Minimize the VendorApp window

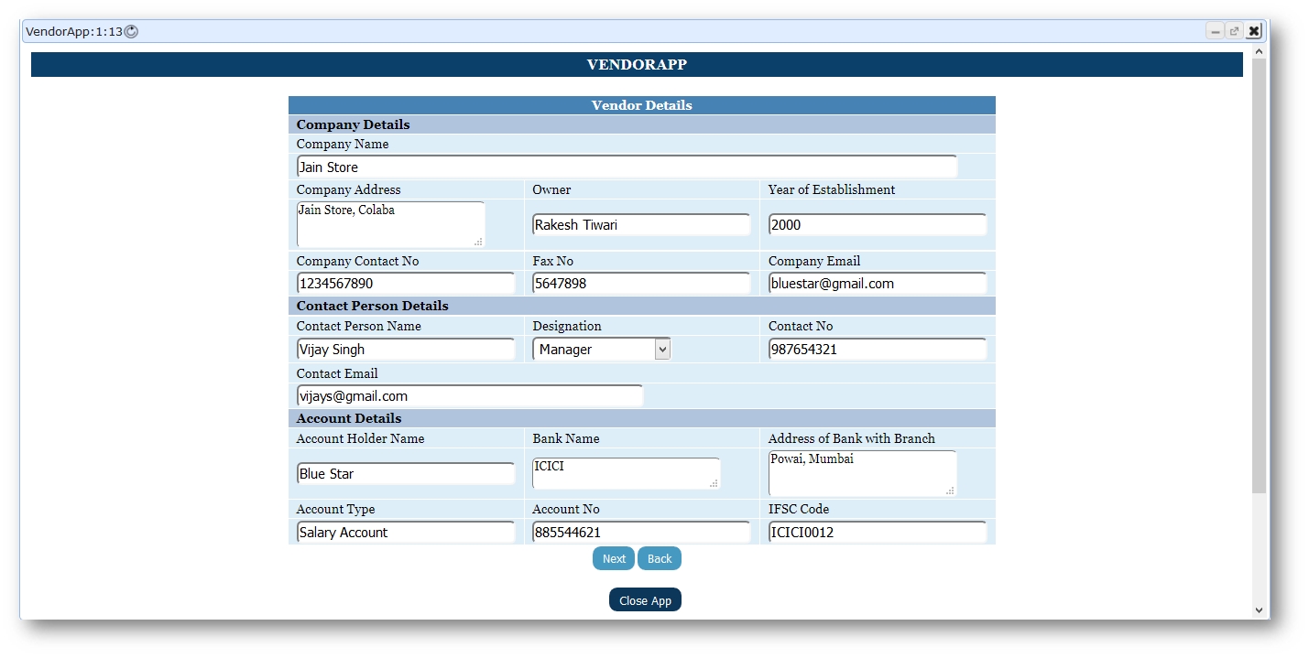[1215, 32]
